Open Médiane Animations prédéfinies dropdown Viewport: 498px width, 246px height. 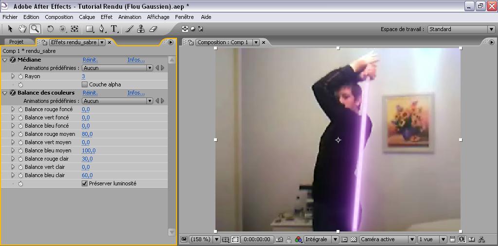tap(117, 68)
